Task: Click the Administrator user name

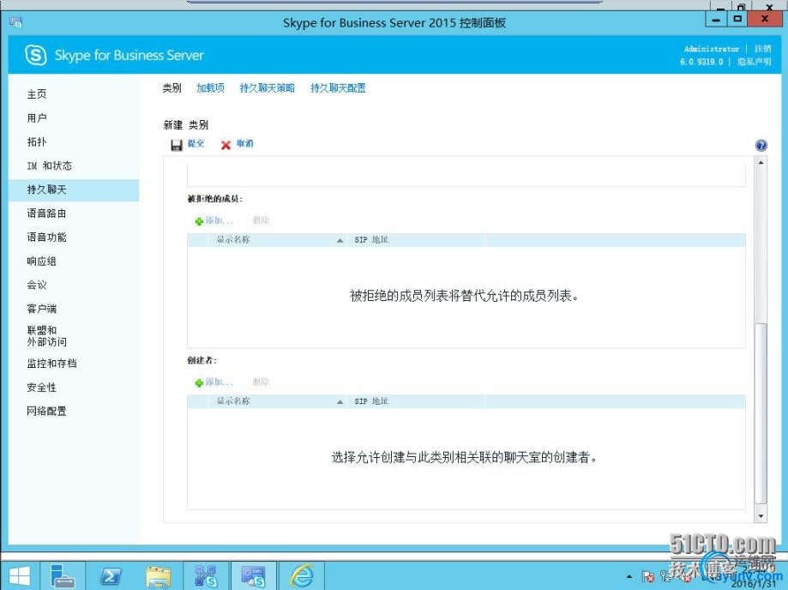Action: coord(712,49)
